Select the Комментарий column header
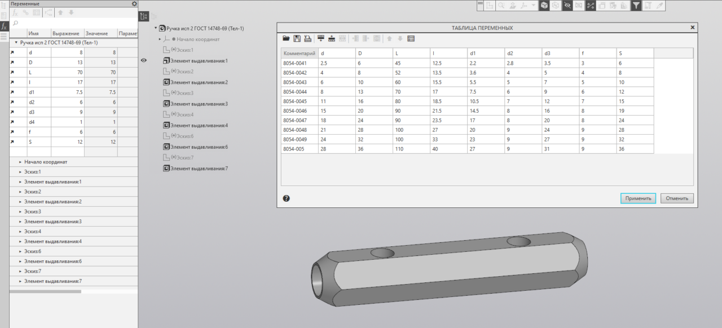This screenshot has height=328, width=722. click(300, 53)
